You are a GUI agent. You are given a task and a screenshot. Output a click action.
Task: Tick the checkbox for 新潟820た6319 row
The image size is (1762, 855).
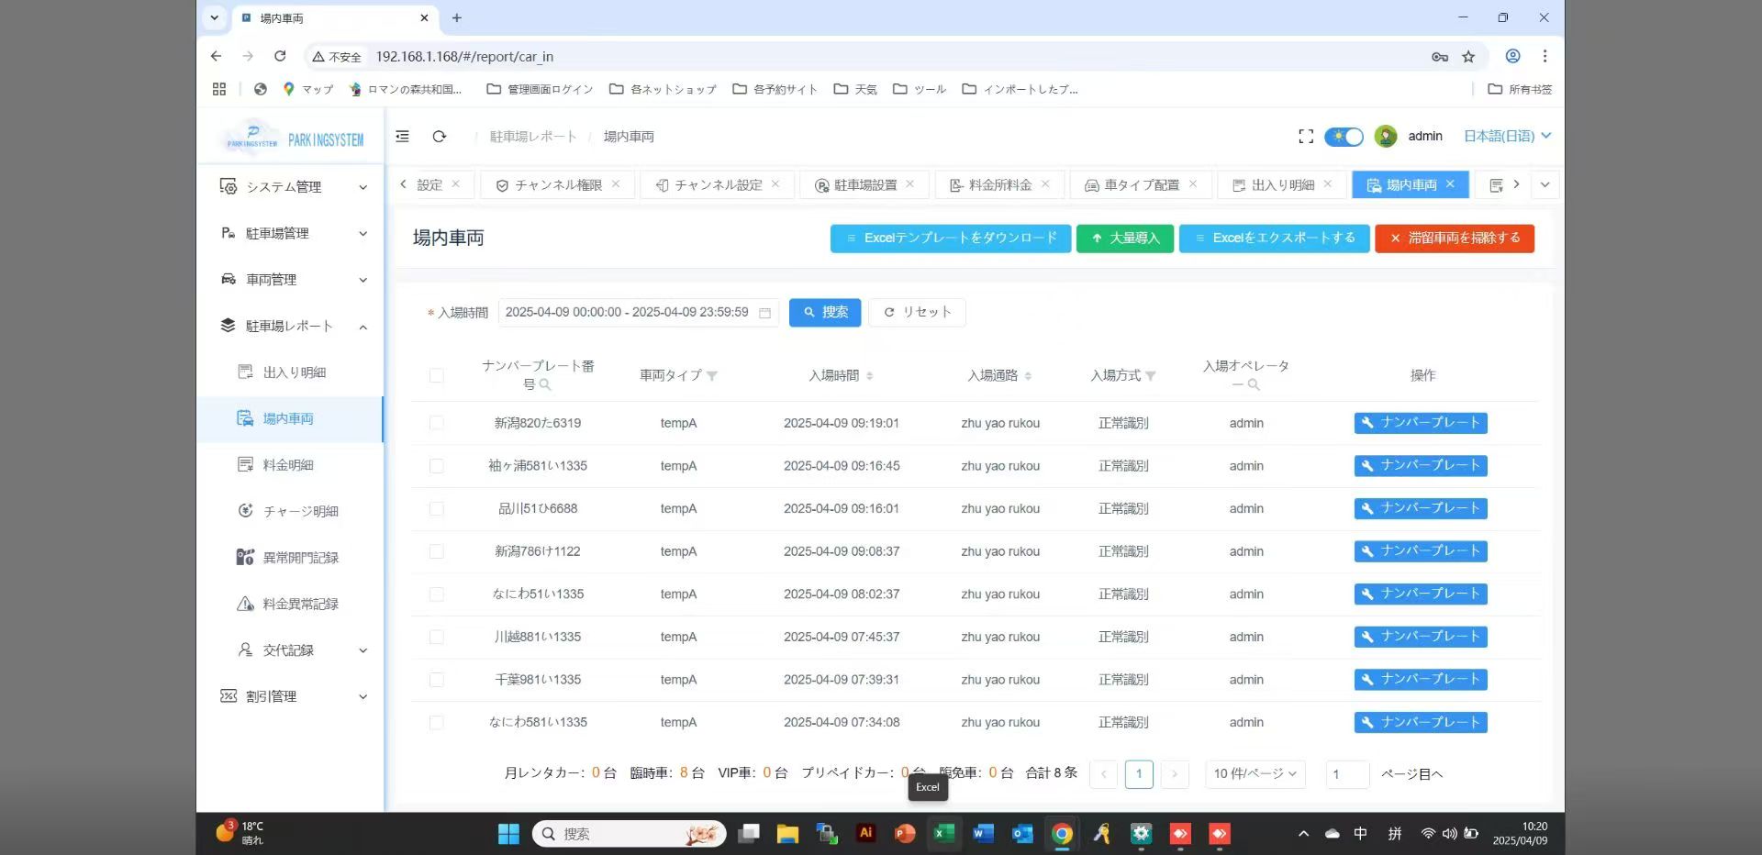(437, 423)
